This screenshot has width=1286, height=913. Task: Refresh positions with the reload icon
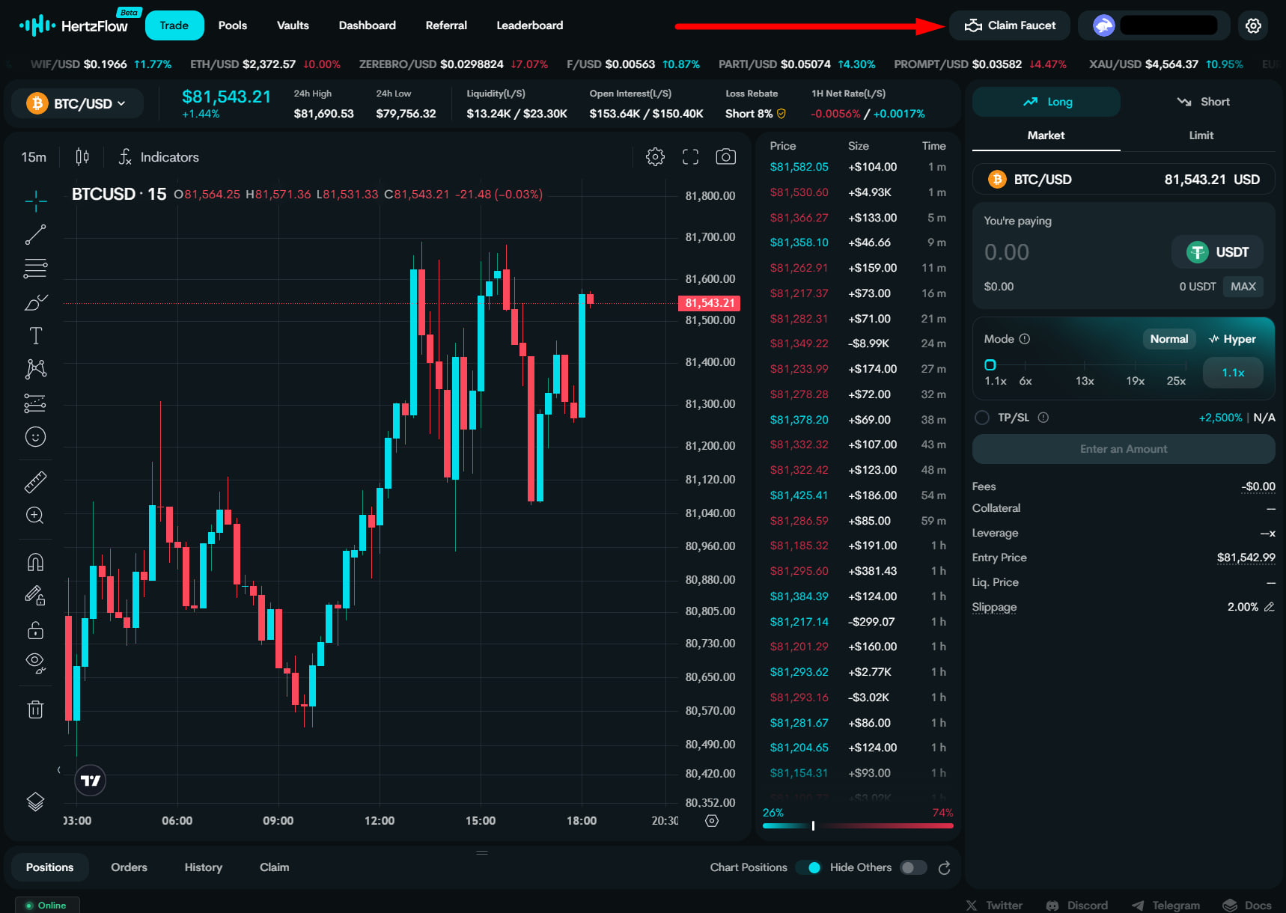click(945, 867)
